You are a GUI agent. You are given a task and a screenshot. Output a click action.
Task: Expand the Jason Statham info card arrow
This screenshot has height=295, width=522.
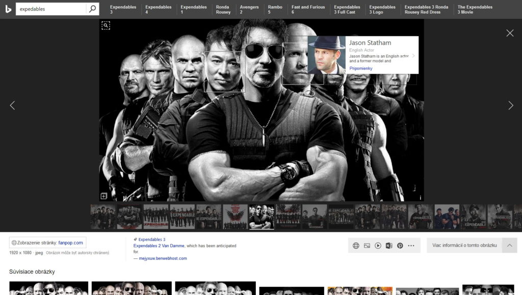[x=413, y=56]
